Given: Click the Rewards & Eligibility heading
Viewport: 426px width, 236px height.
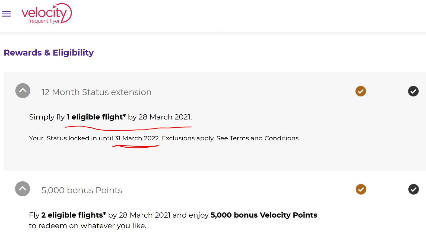Looking at the screenshot, I should point(49,53).
